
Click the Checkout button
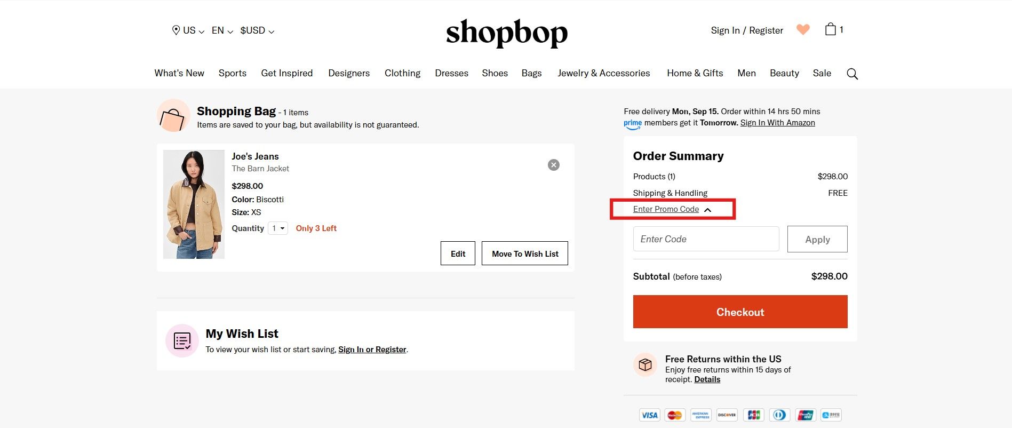(740, 312)
